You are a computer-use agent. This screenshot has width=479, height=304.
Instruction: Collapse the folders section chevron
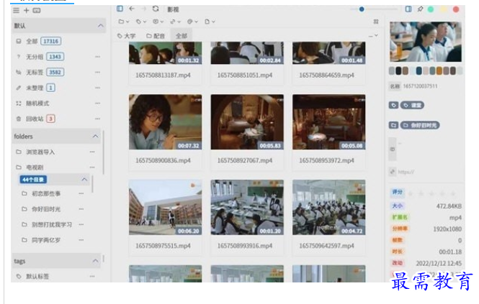pyautogui.click(x=95, y=136)
